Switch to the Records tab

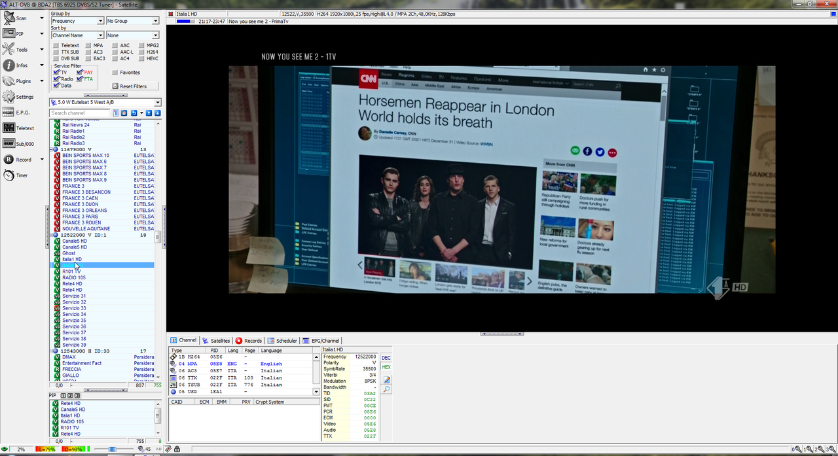[x=249, y=340]
